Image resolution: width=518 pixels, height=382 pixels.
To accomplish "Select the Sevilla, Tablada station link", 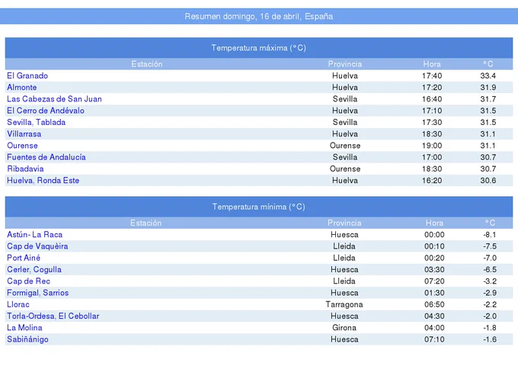I will pyautogui.click(x=37, y=122).
